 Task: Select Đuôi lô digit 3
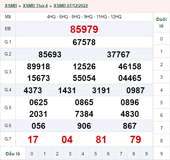click(x=161, y=77)
